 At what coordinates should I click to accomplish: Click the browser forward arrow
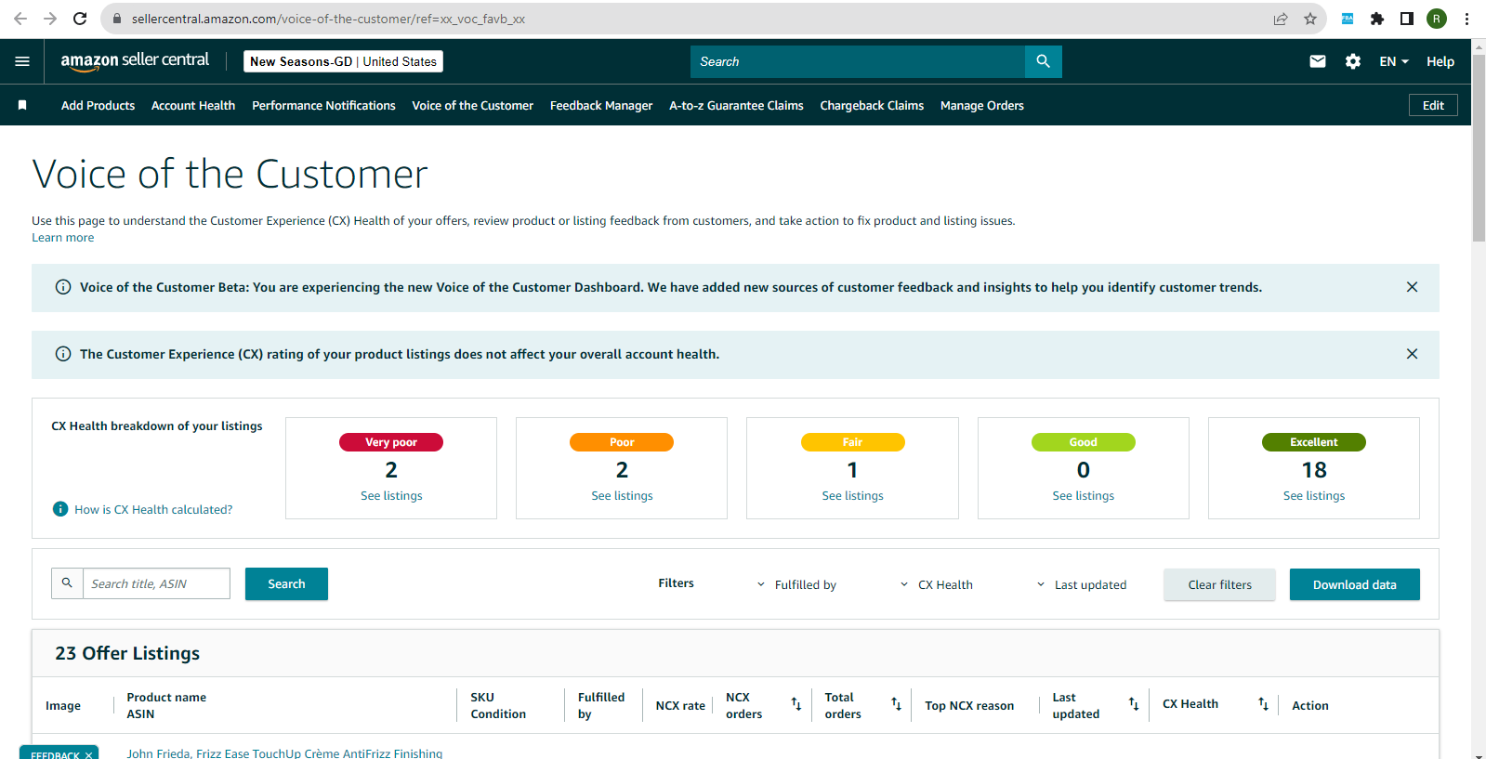coord(50,19)
